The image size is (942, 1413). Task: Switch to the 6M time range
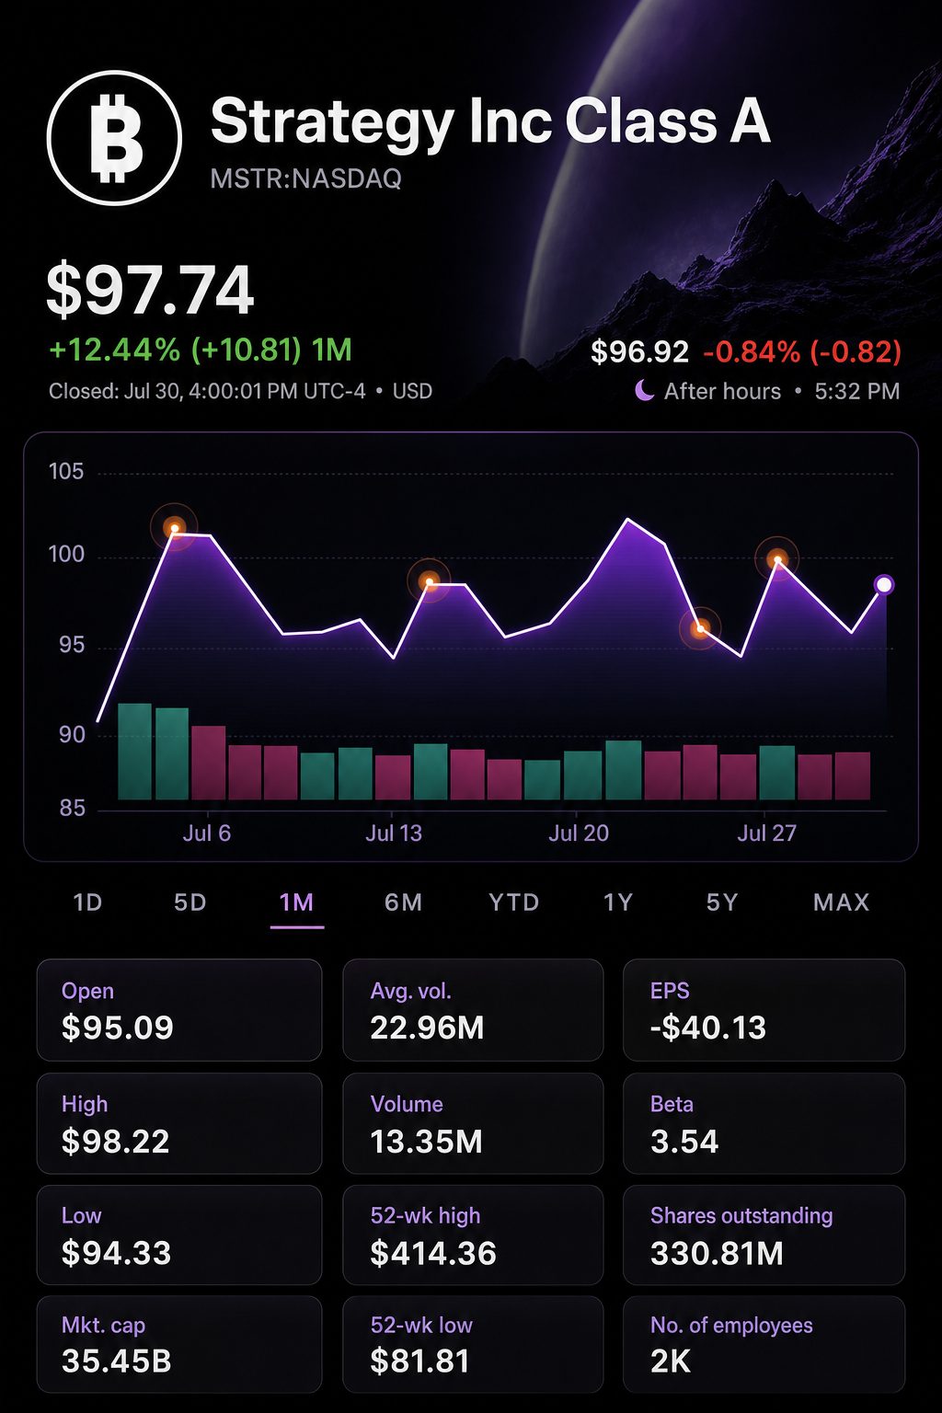404,902
